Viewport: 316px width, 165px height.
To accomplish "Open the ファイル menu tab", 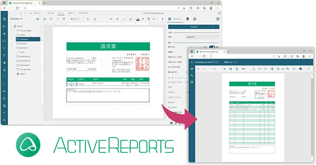I will (x=50, y=13).
